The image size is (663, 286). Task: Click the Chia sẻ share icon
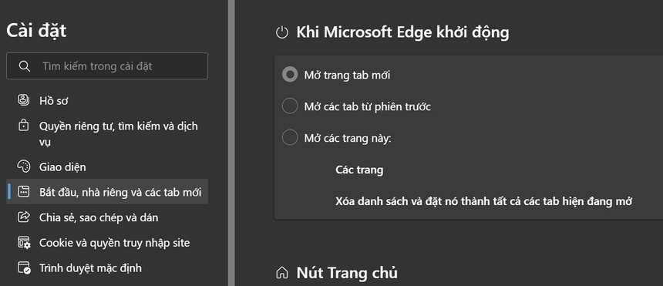coord(24,217)
